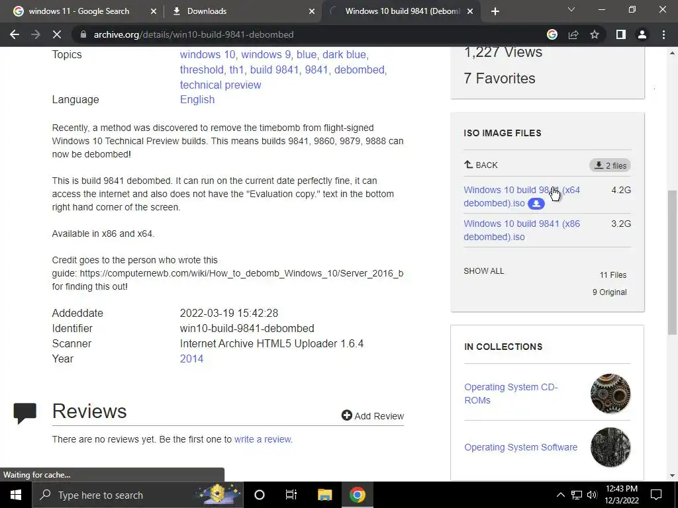Viewport: 678px width, 508px height.
Task: Click the Google account icon in address bar
Action: click(552, 34)
